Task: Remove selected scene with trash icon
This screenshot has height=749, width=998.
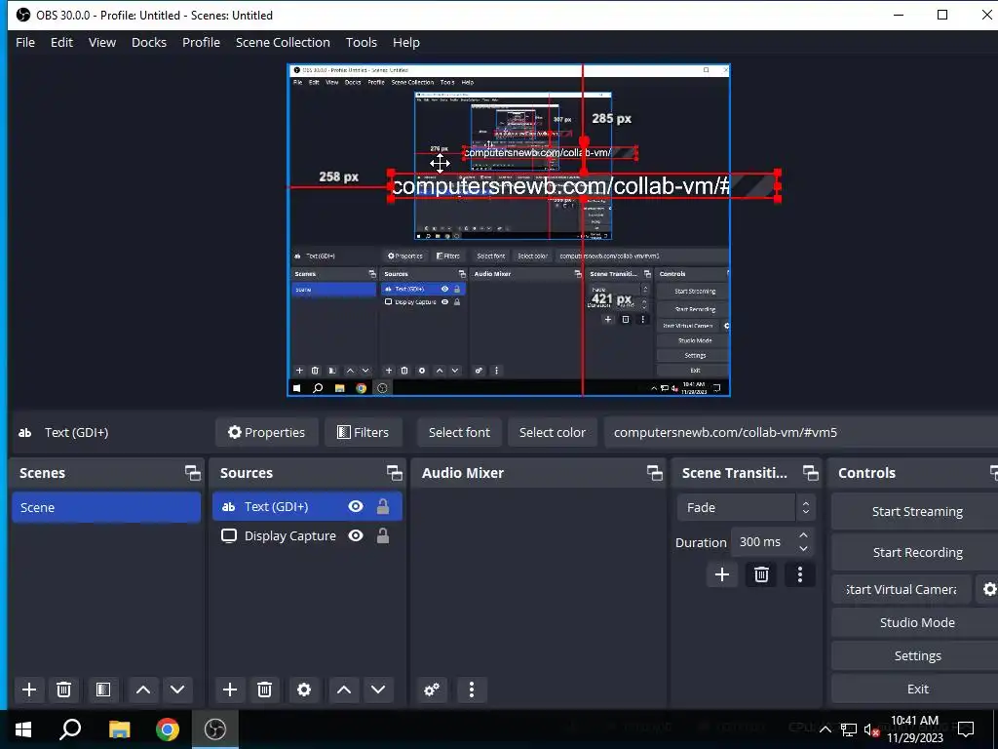Action: click(63, 690)
